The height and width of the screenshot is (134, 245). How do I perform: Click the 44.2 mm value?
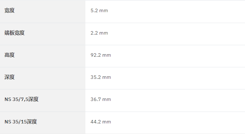tap(101, 122)
